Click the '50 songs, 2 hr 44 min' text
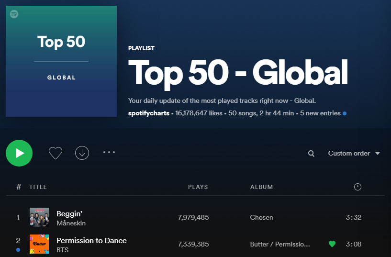This screenshot has height=257, width=391. tap(261, 113)
